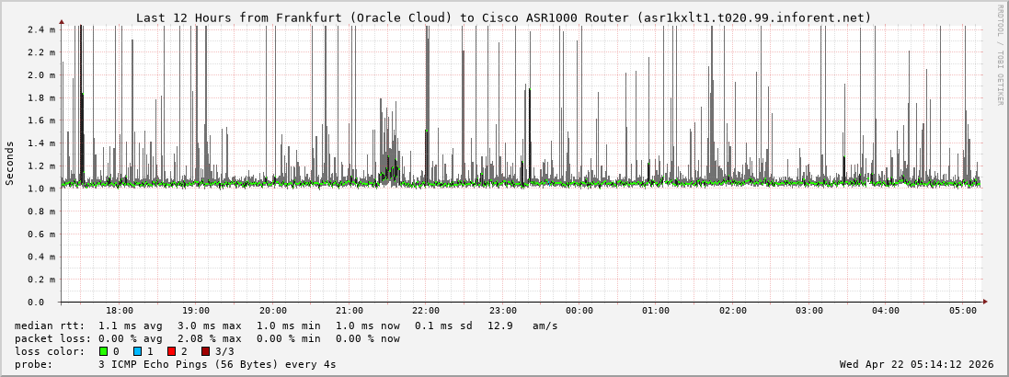Click the red loss color swatch for 2

coord(171,351)
